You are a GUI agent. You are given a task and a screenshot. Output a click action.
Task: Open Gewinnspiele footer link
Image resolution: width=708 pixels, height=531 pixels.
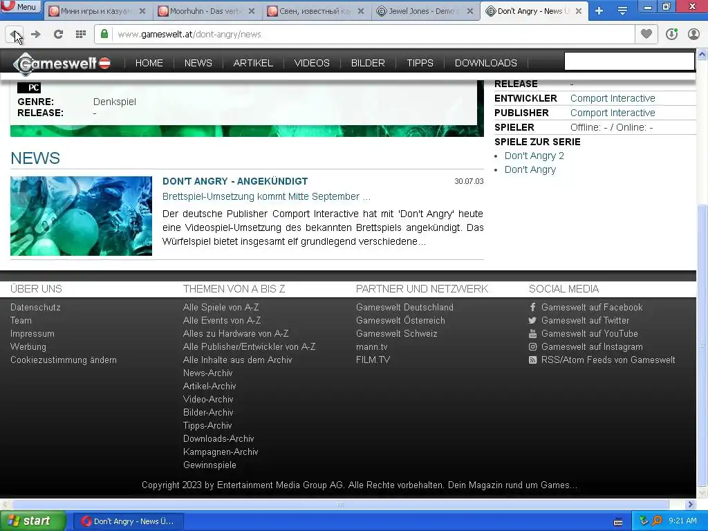[209, 465]
